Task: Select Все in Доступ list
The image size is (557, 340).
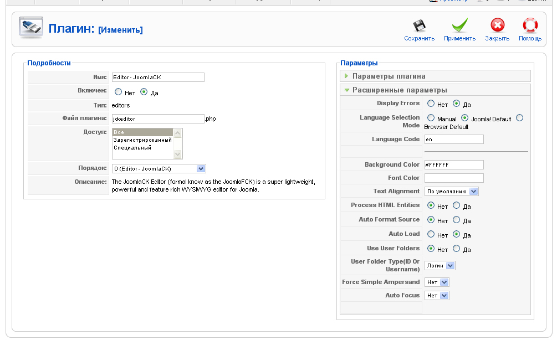Action: 142,132
